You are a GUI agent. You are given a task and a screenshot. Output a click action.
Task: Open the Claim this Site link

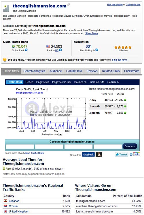[133, 5]
